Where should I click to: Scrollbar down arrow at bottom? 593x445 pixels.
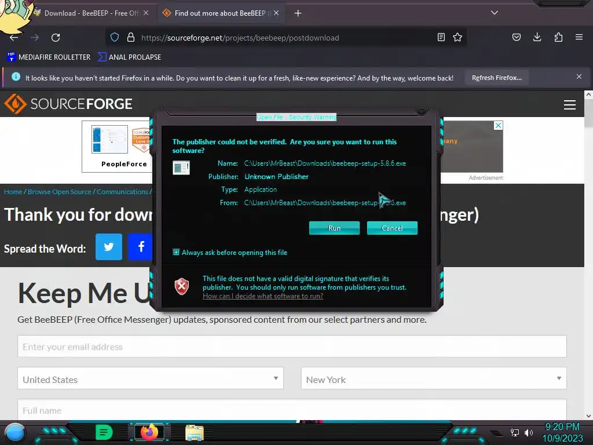(588, 416)
